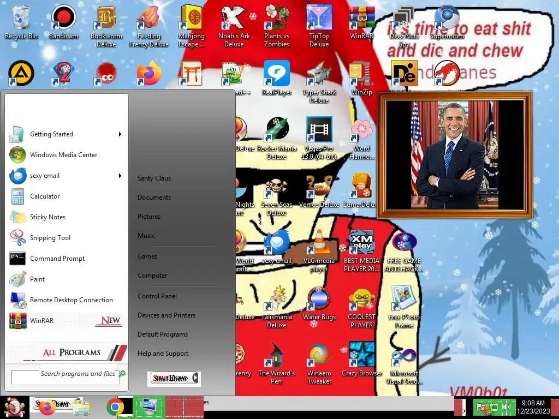The width and height of the screenshot is (559, 419).
Task: Launch Paint from Start menu
Action: [66, 279]
